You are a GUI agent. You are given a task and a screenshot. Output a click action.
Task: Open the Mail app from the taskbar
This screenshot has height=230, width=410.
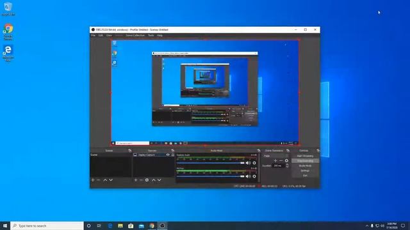coord(141,226)
